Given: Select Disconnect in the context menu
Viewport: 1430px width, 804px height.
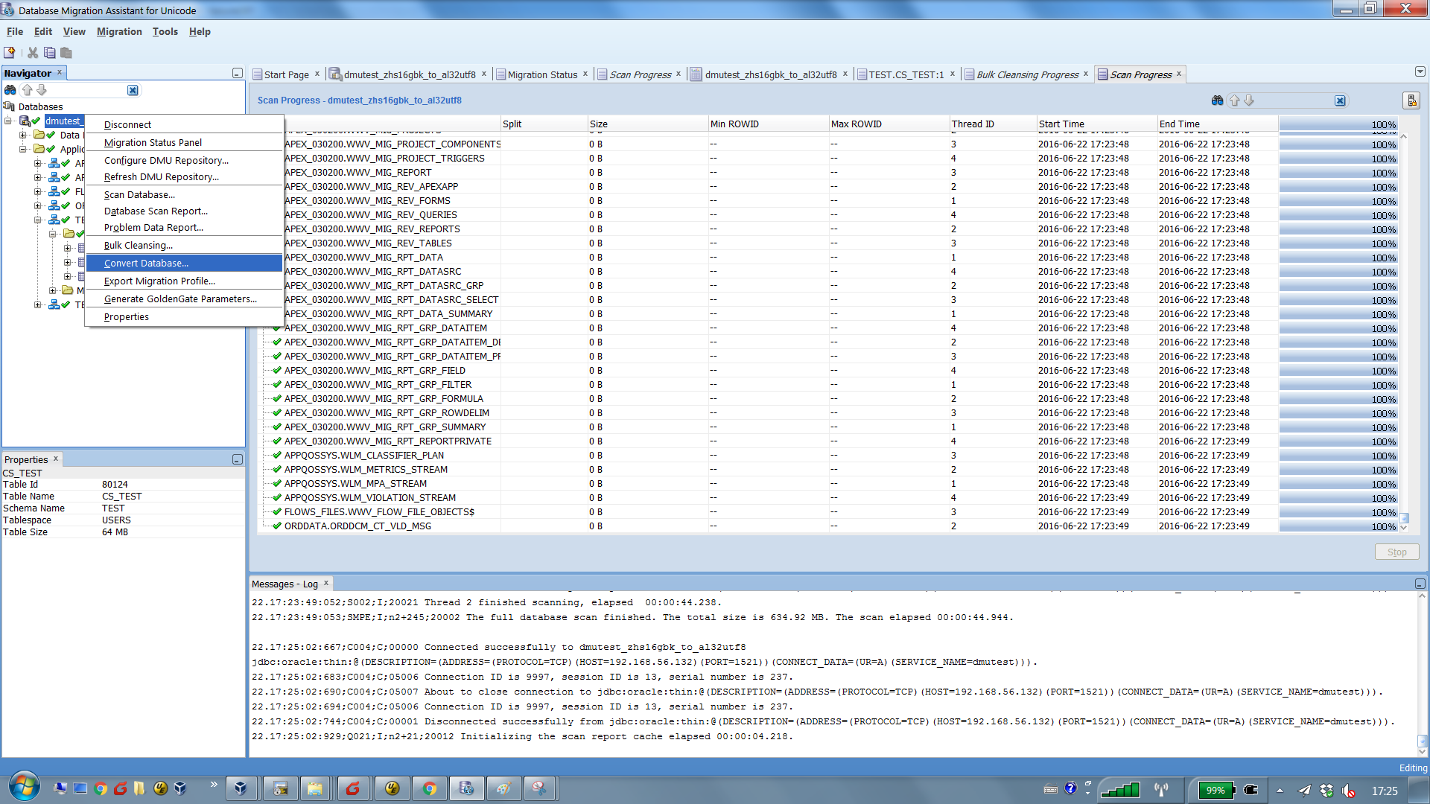Looking at the screenshot, I should point(184,124).
